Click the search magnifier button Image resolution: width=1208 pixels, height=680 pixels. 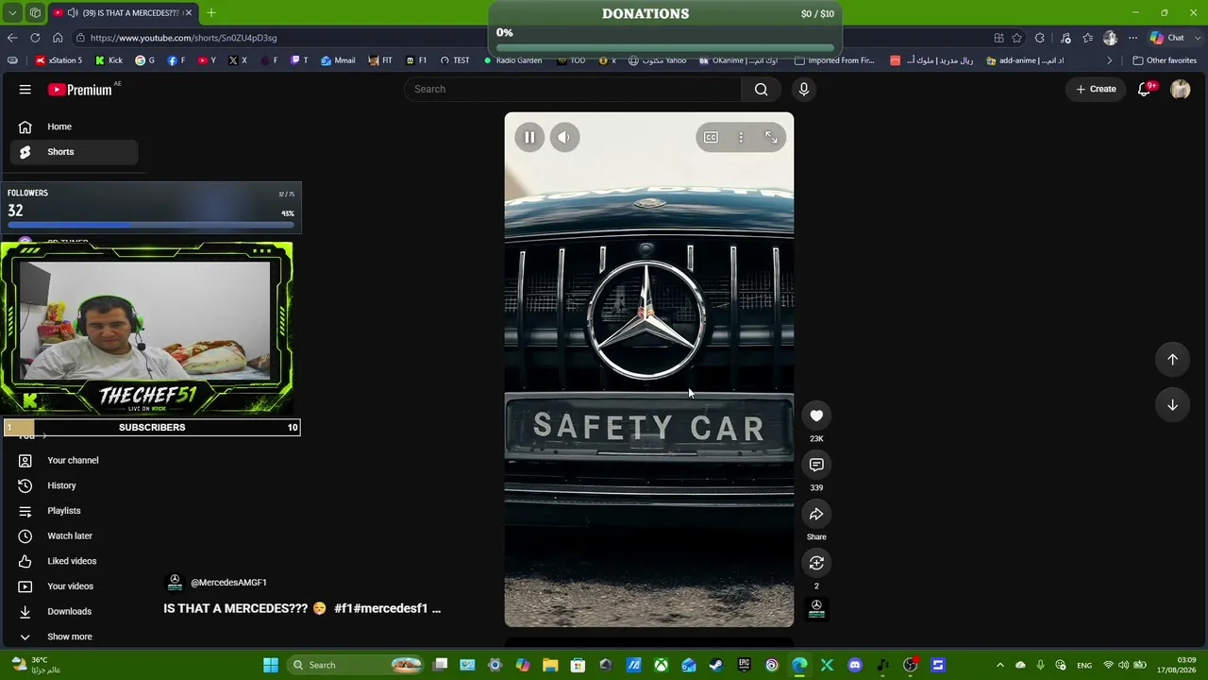click(761, 90)
